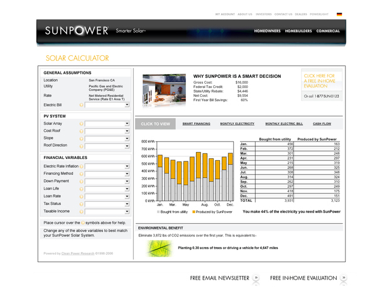Viewport: 377px width, 296px height.
Task: Click the Free Email Newsletter arrow icon
Action: (x=256, y=278)
